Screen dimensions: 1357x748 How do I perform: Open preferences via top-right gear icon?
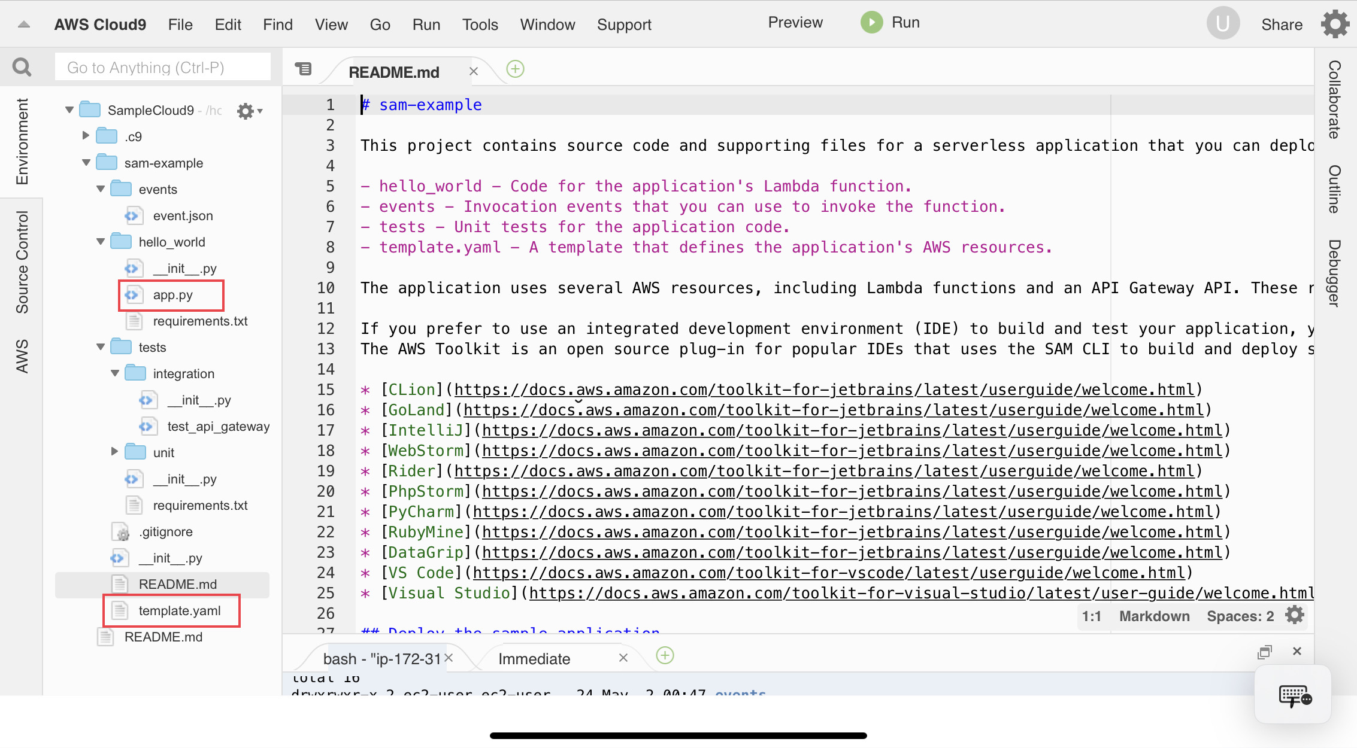1334,24
